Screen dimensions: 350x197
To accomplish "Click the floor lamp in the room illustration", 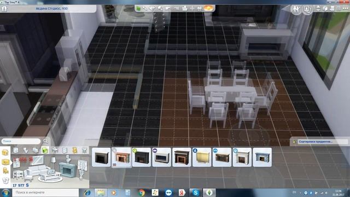I will 53,163.
